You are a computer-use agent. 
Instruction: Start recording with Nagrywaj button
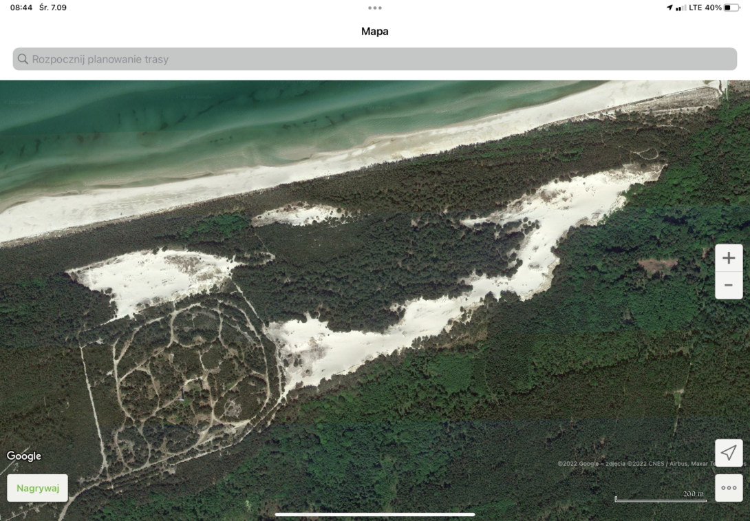coord(38,488)
